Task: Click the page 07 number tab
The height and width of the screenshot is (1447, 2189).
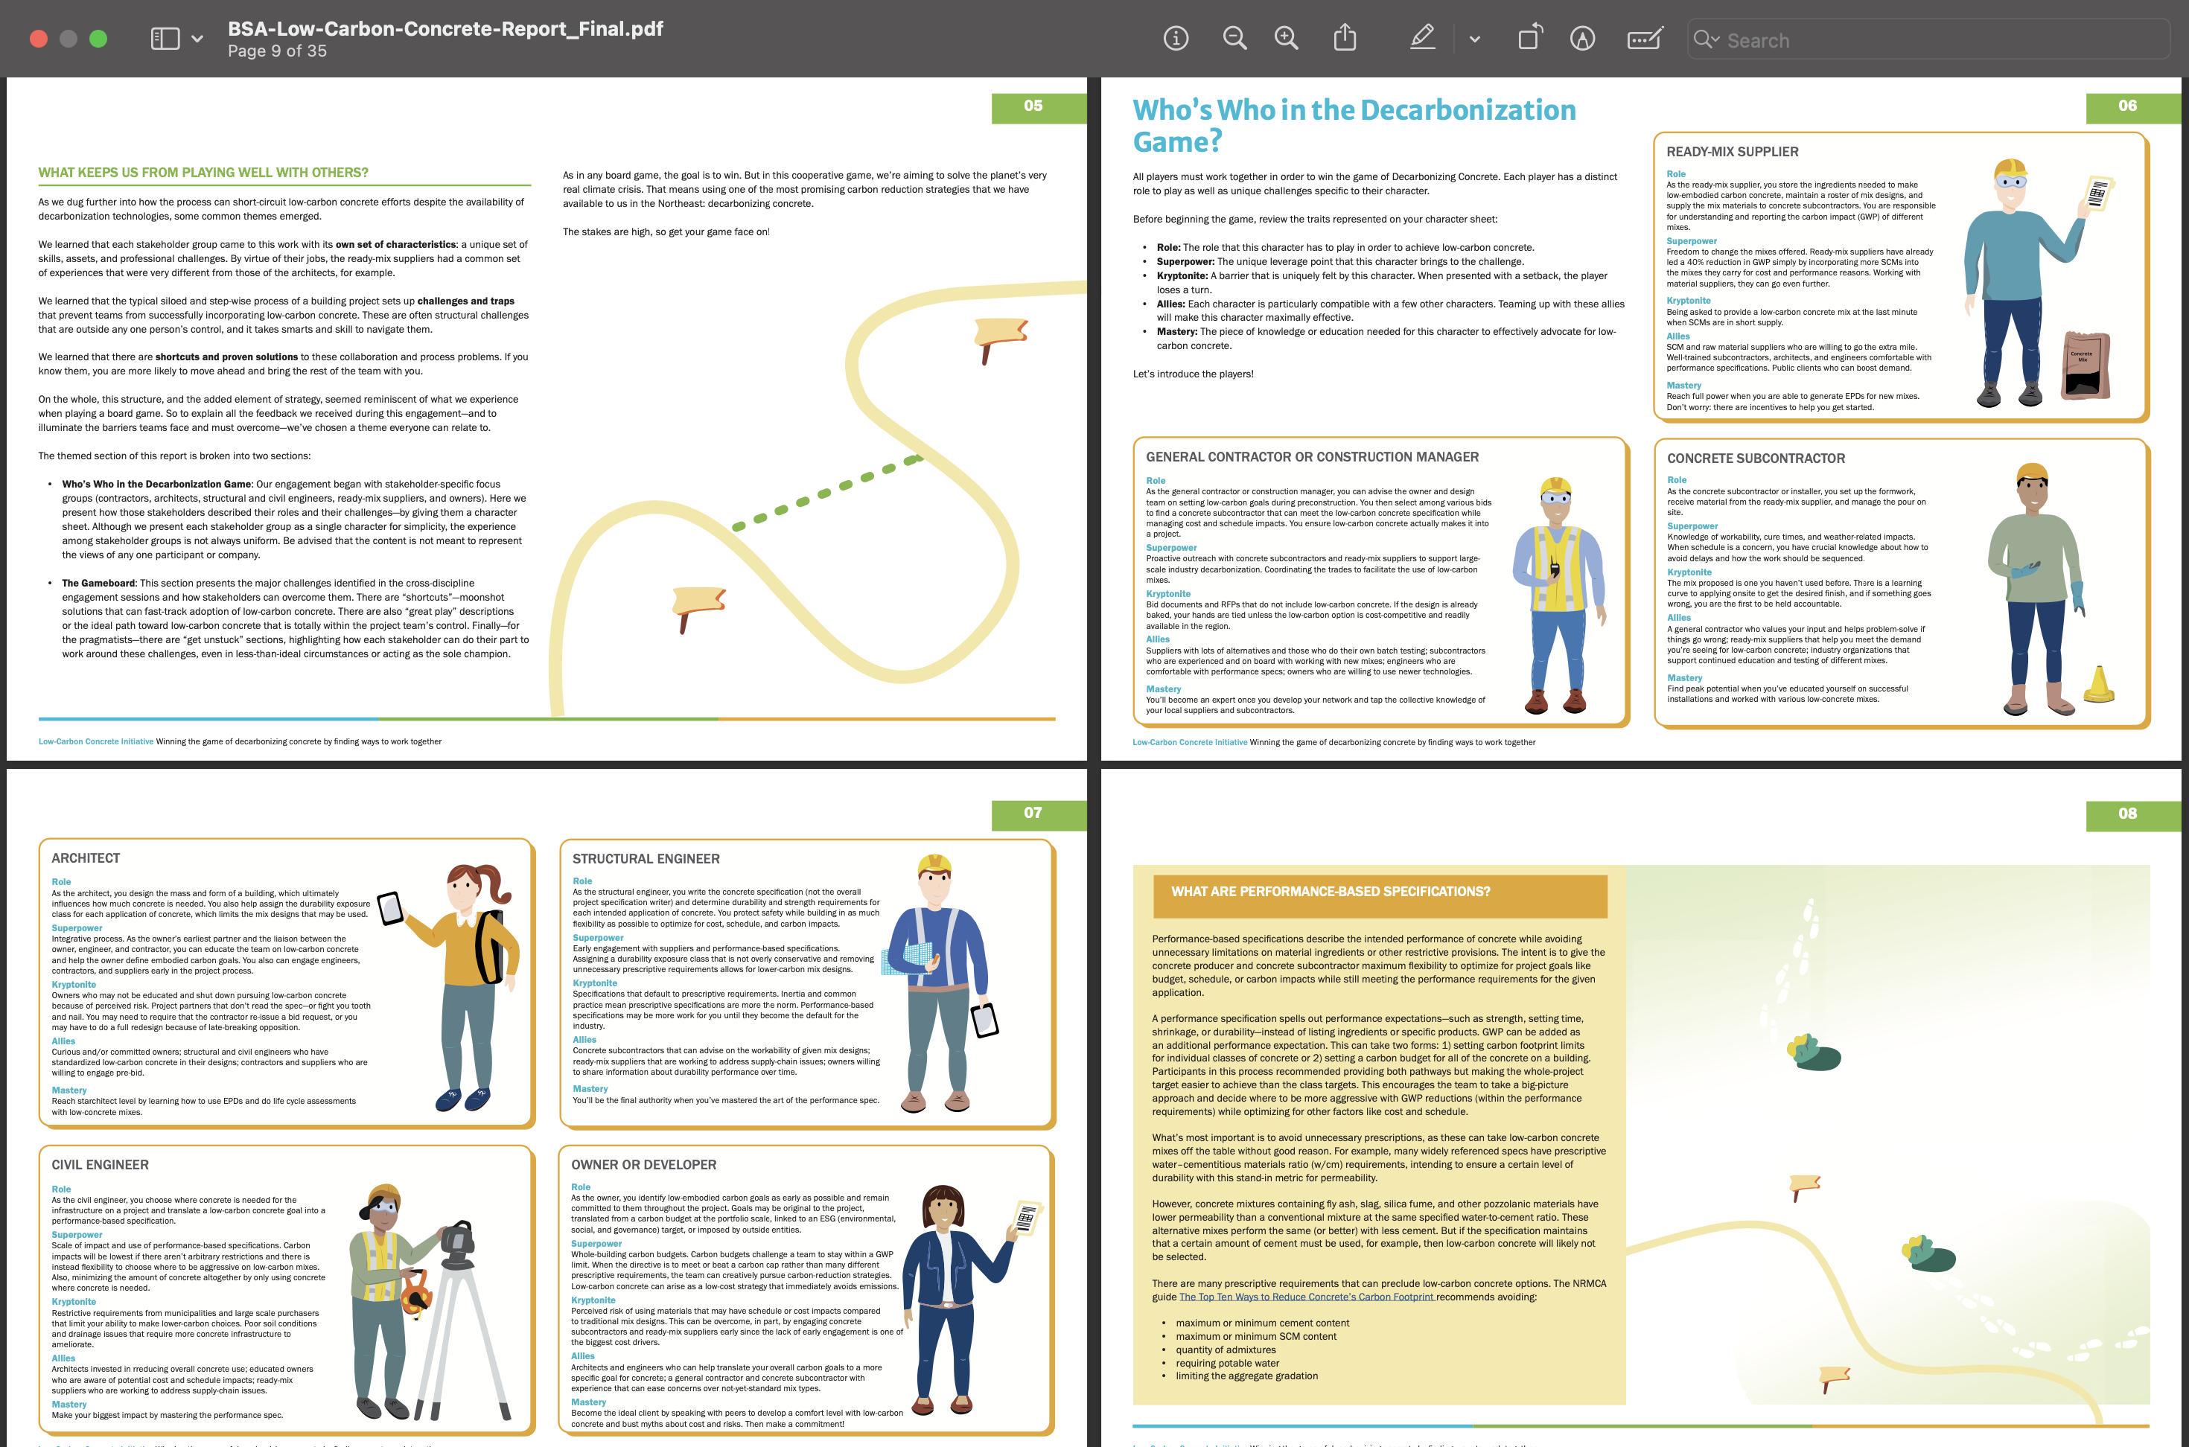Action: pos(1033,813)
